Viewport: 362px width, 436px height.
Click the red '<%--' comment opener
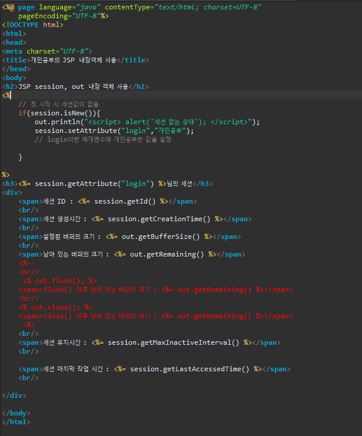tap(26, 263)
